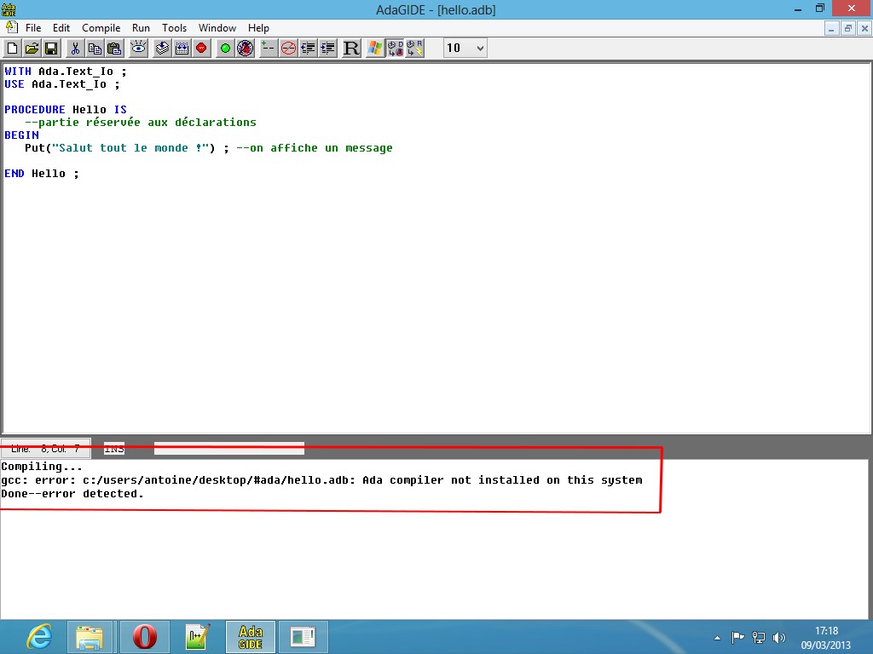Open File Explorer from the taskbar
Image resolution: width=873 pixels, height=654 pixels.
point(90,637)
